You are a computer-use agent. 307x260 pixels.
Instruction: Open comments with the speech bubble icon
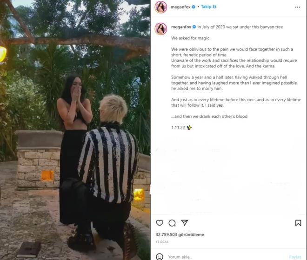click(x=172, y=223)
